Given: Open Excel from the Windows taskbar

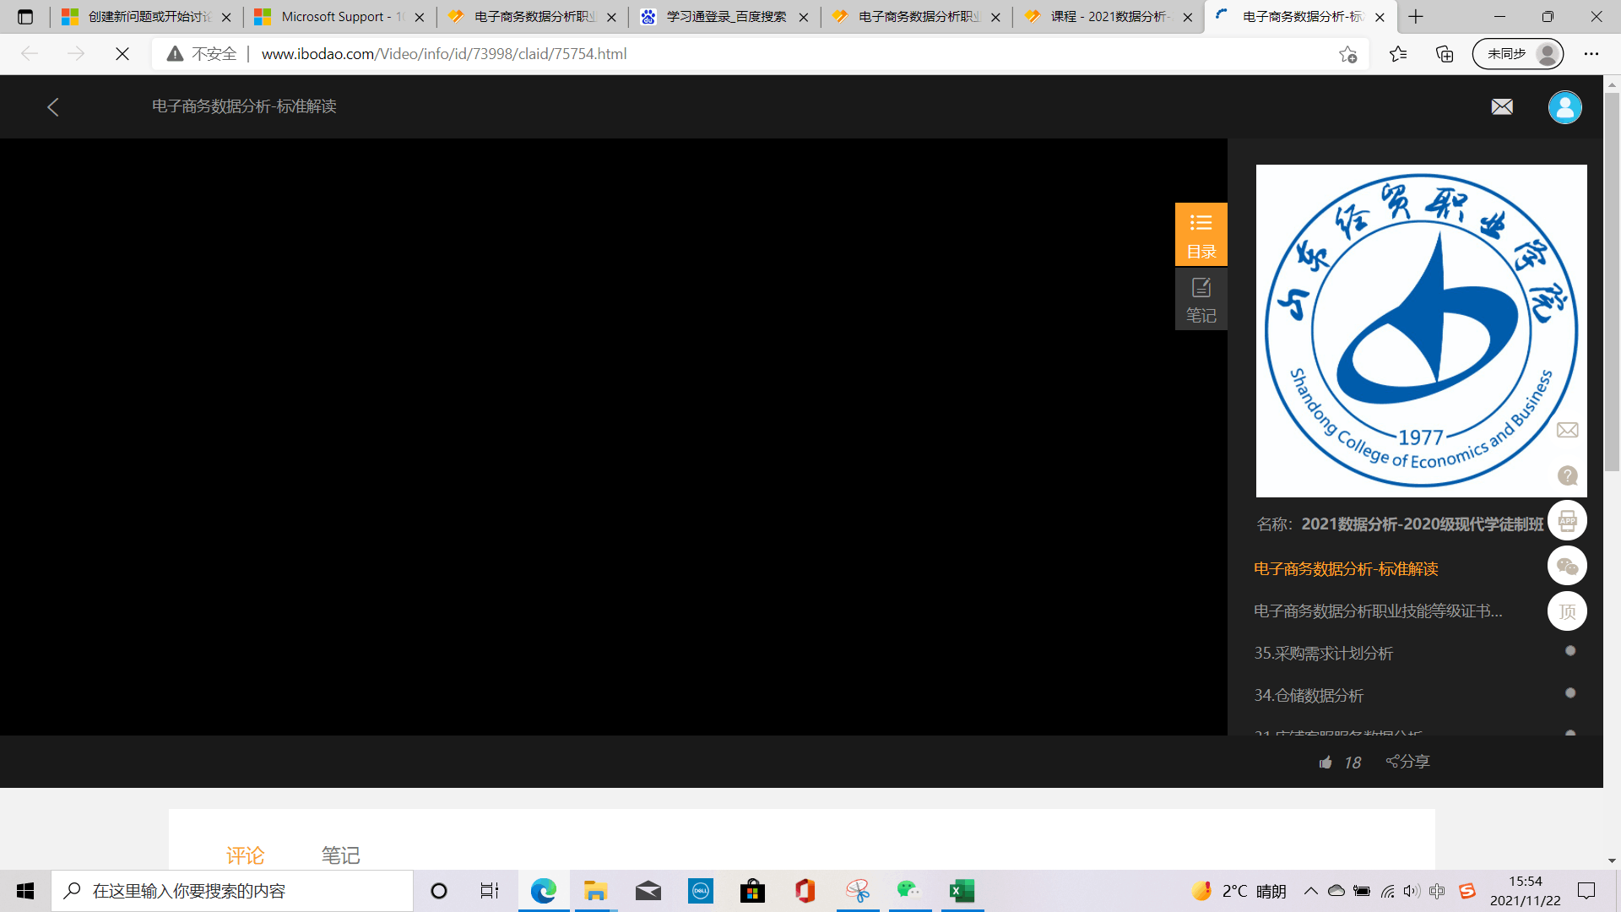Looking at the screenshot, I should click(x=962, y=891).
